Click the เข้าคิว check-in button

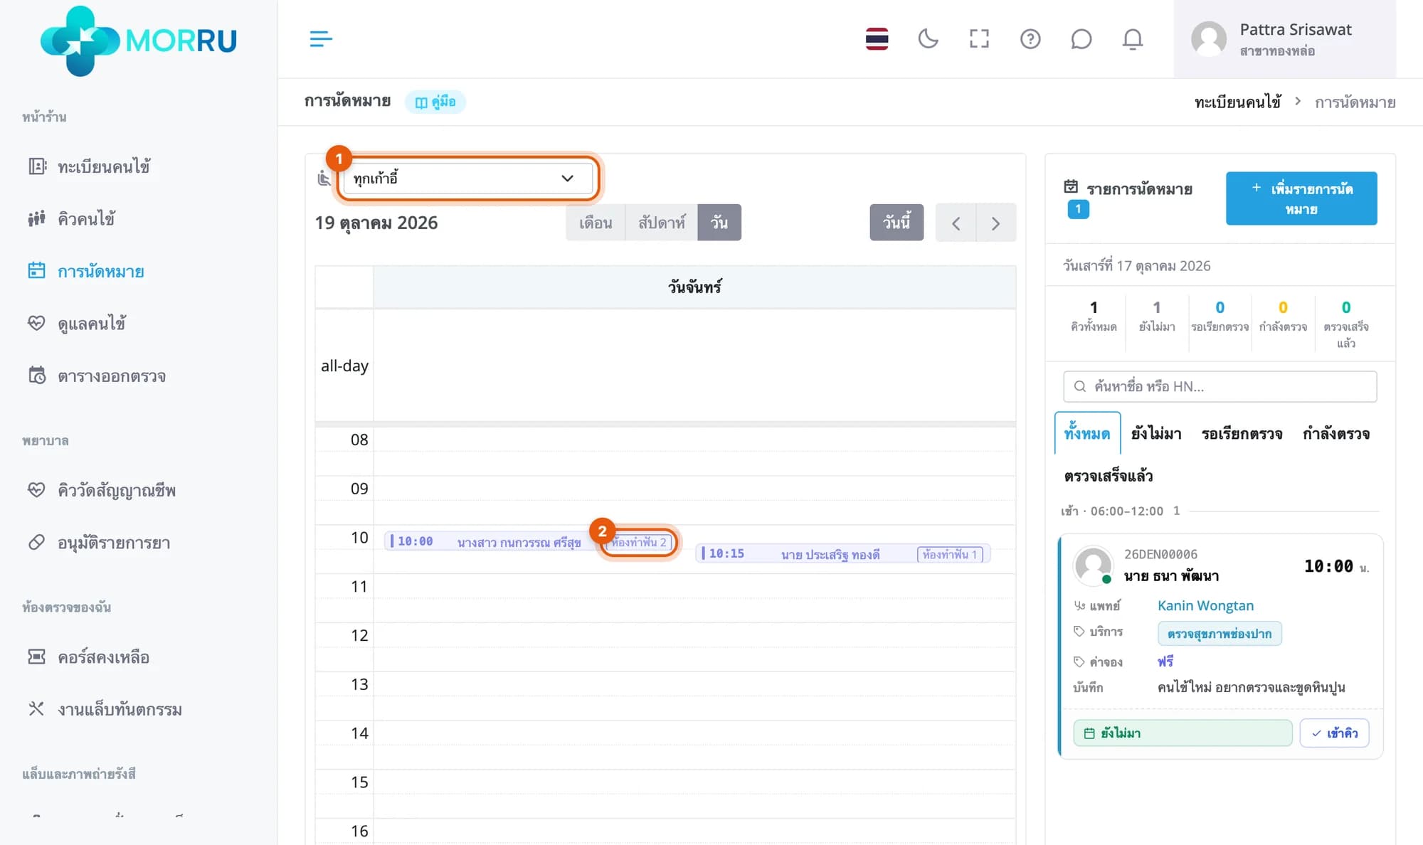click(1334, 733)
